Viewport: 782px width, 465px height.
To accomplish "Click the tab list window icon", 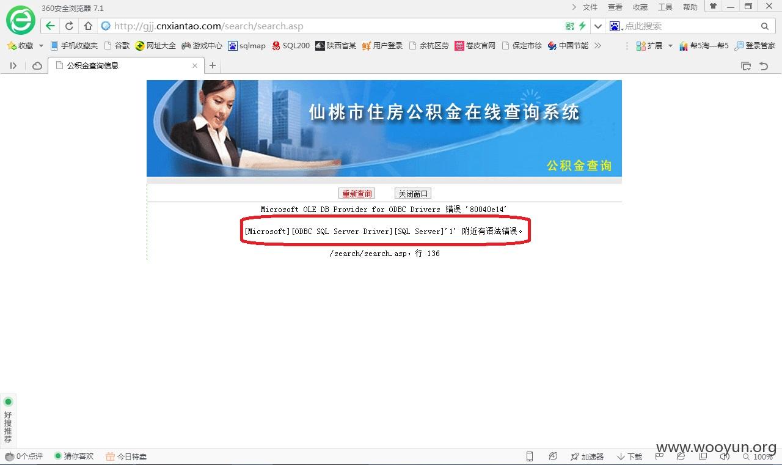I will 746,65.
